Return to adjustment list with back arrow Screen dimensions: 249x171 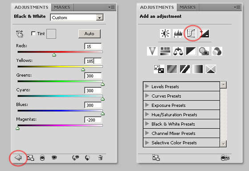(18, 158)
